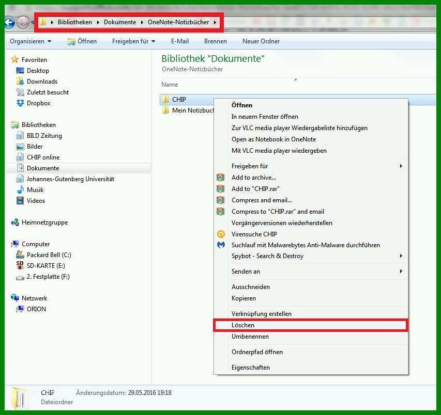Click the Favoriten star icon
Image resolution: width=441 pixels, height=415 pixels.
[14, 59]
